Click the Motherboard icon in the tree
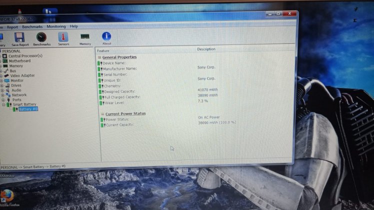The height and width of the screenshot is (210, 374). (5, 61)
